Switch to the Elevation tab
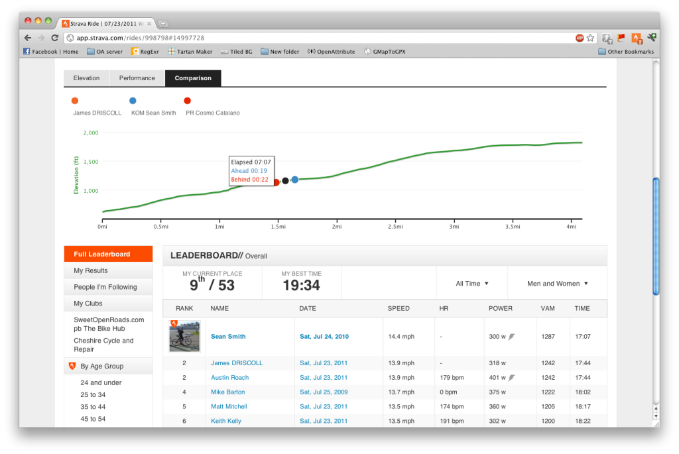 tap(86, 78)
